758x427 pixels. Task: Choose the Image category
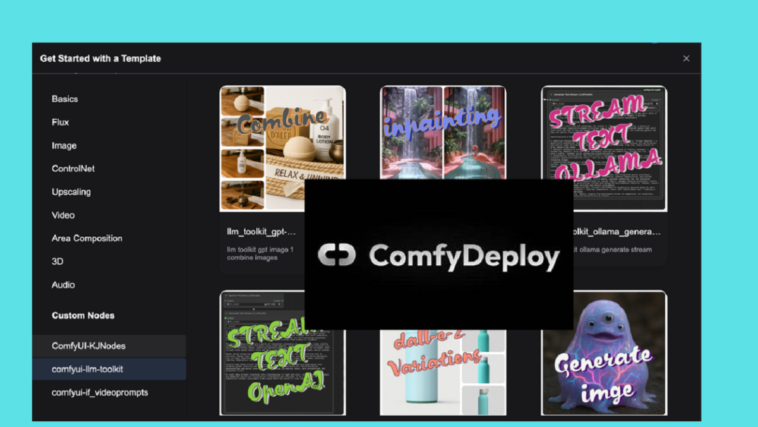coord(64,145)
